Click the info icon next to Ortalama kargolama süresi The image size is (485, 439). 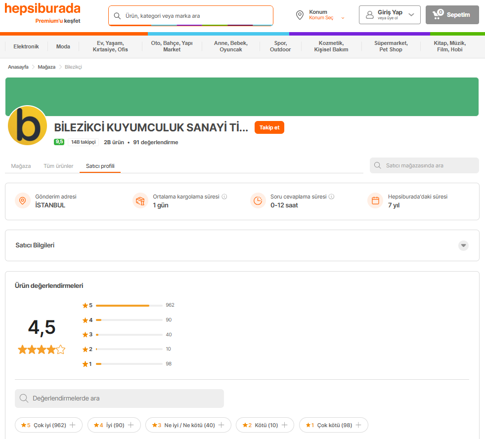tap(224, 197)
